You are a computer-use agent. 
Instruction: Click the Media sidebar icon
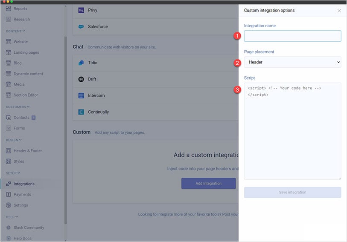(x=9, y=84)
